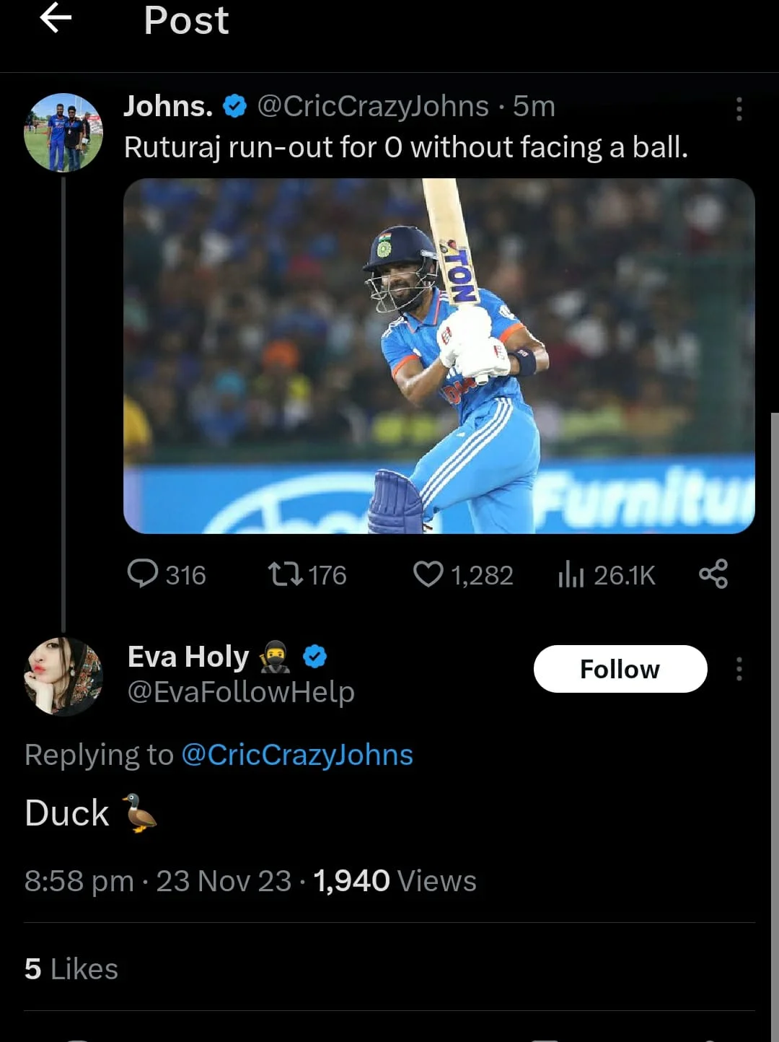View analytics icon showing 26.1K
Viewport: 779px width, 1042px height.
570,574
